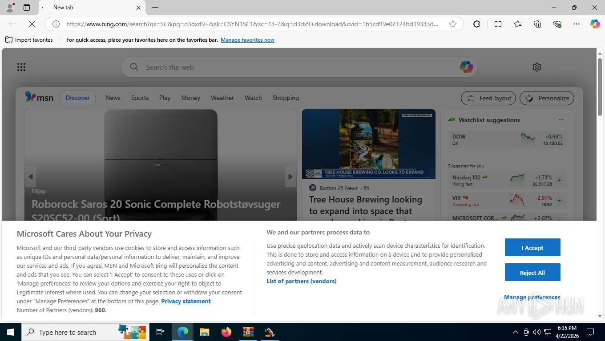Close the New tab tab
This screenshot has height=341, width=605.
point(138,8)
